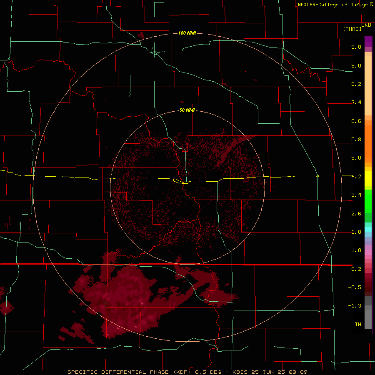Click the 1.8 value on color scale

pyautogui.click(x=356, y=232)
